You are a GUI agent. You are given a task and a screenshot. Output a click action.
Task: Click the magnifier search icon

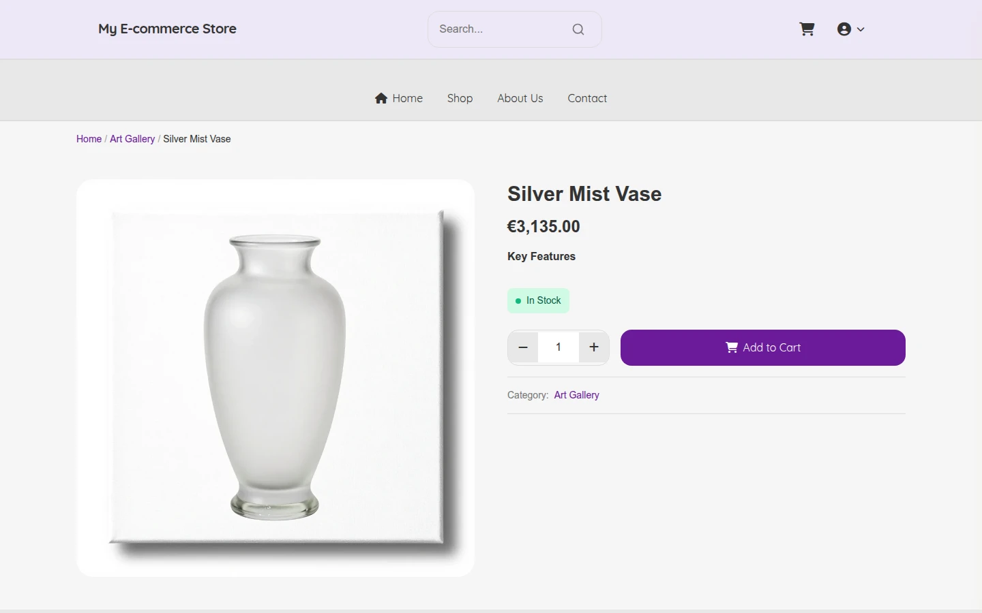tap(578, 29)
